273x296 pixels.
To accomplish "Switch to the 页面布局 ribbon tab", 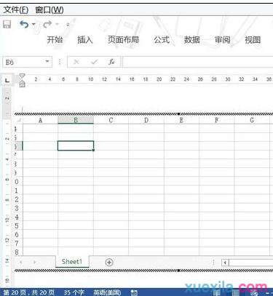I will pyautogui.click(x=123, y=39).
